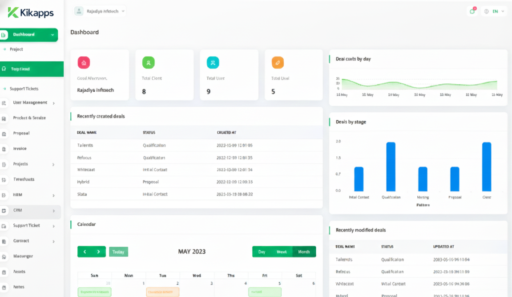The image size is (512, 297).
Task: Click the calendar Today button
Action: (118, 252)
